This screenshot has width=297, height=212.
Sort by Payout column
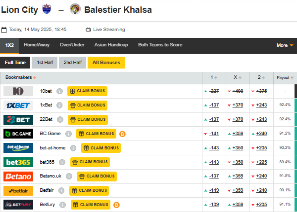click(285, 77)
